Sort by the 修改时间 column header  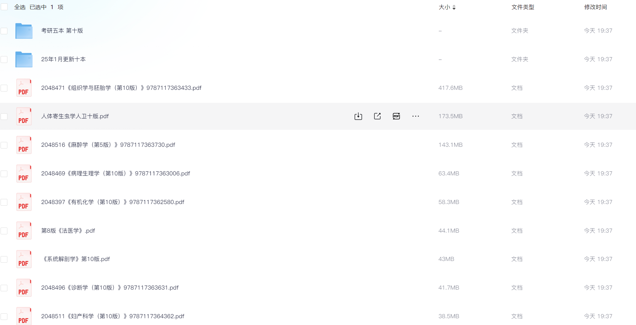[x=595, y=7]
